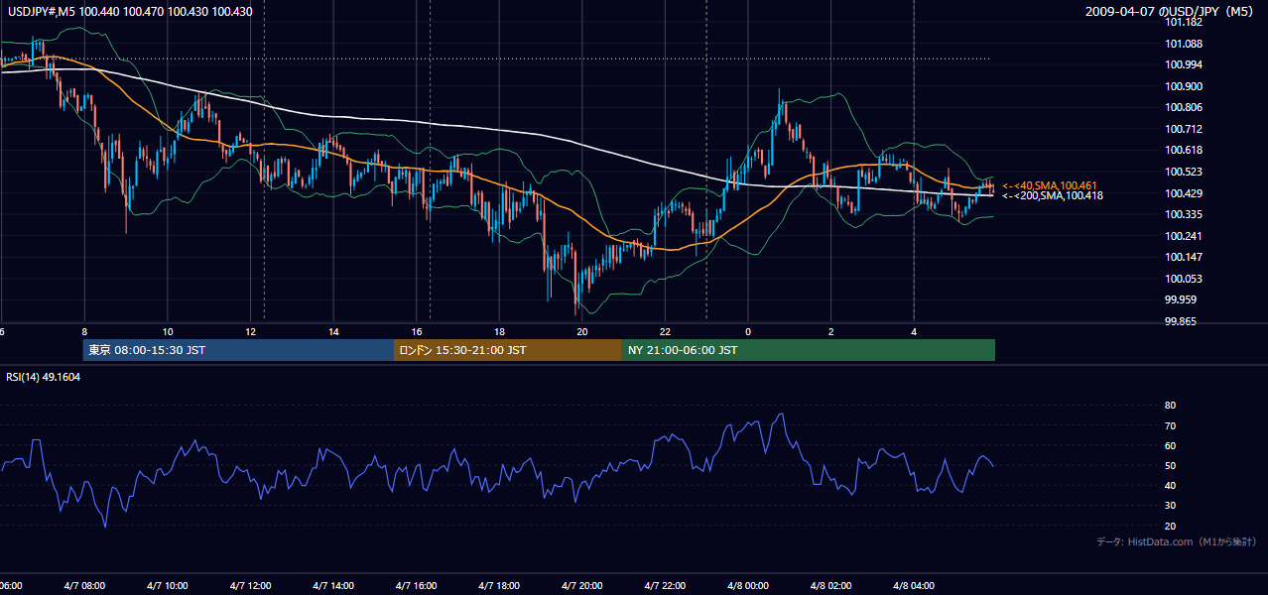Screen dimensions: 1268x595
Task: Click the RSI scale value 80
Action: click(x=1170, y=406)
